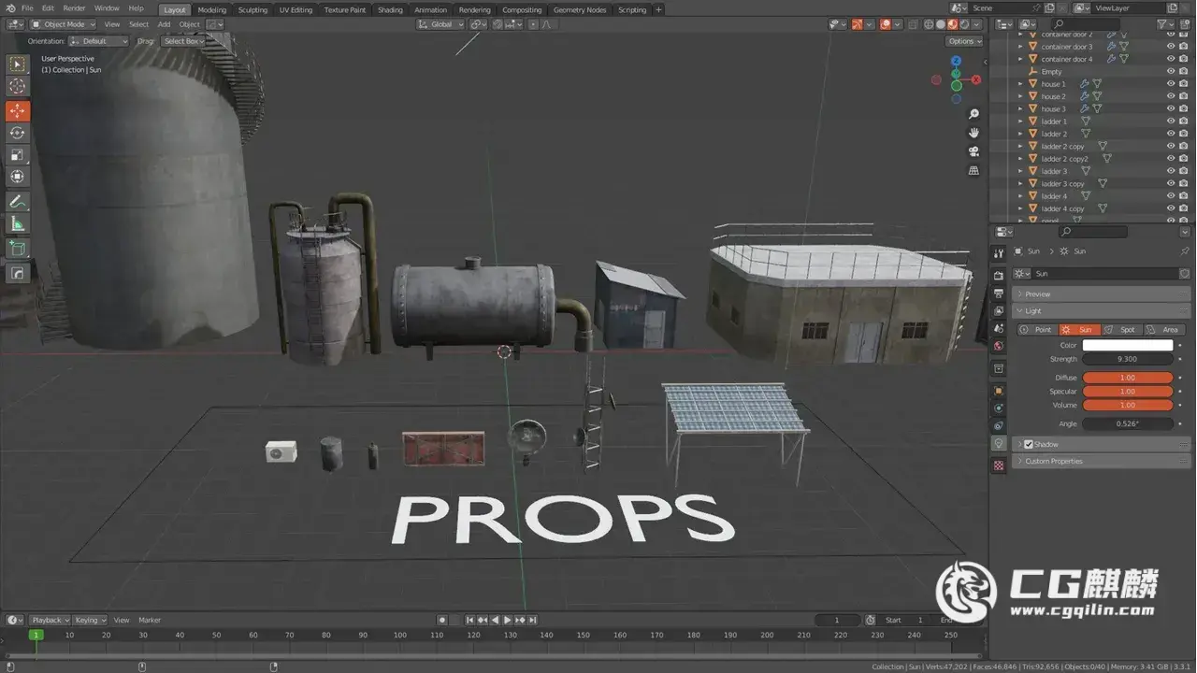
Task: Open the Object Mode dropdown
Action: pyautogui.click(x=63, y=24)
